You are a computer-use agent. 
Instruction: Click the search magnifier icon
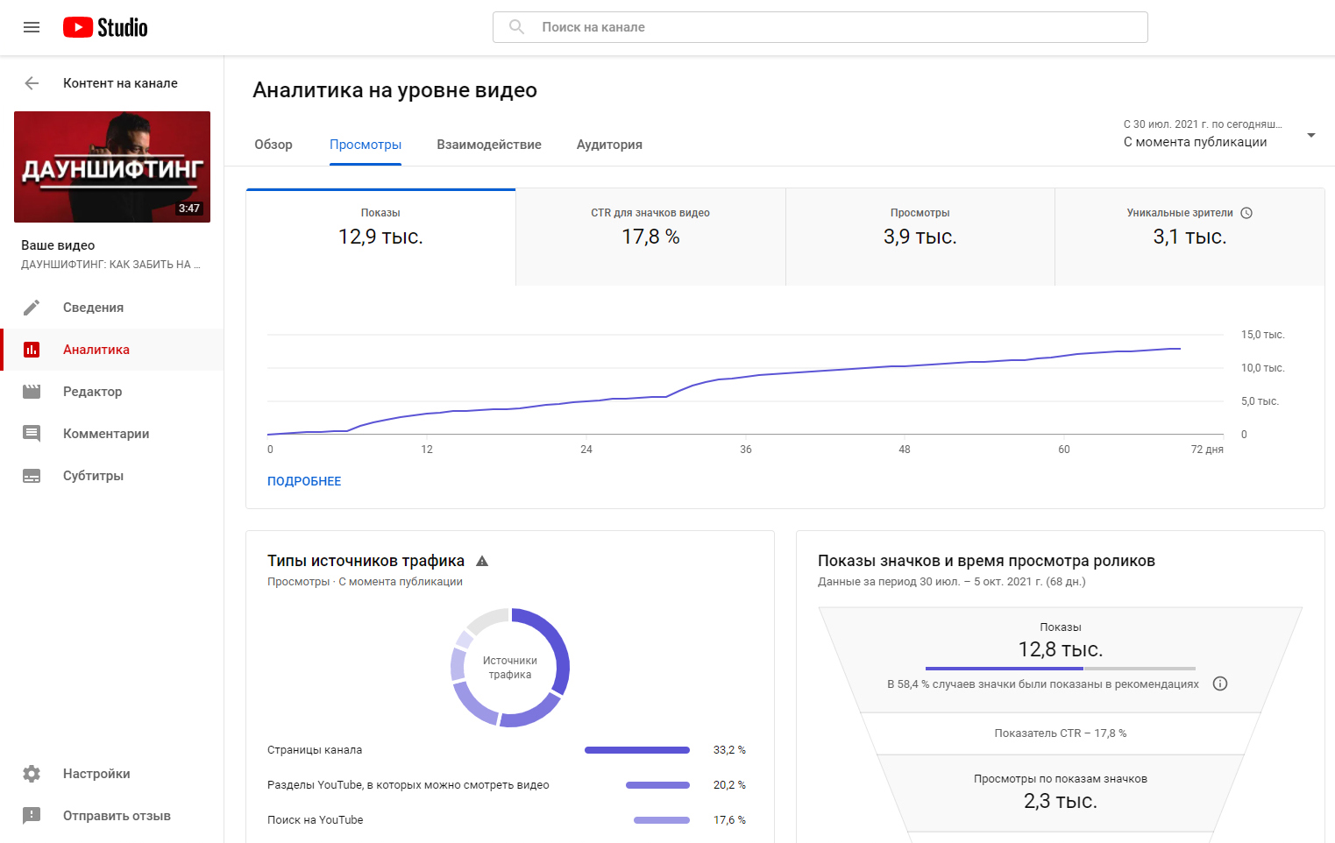517,27
